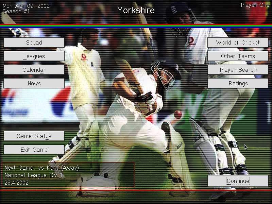
Task: Click the Mon Apr 09, 2002 date
Action: [26, 6]
